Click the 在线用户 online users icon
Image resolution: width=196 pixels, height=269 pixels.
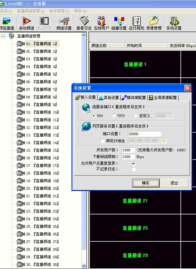[101, 23]
